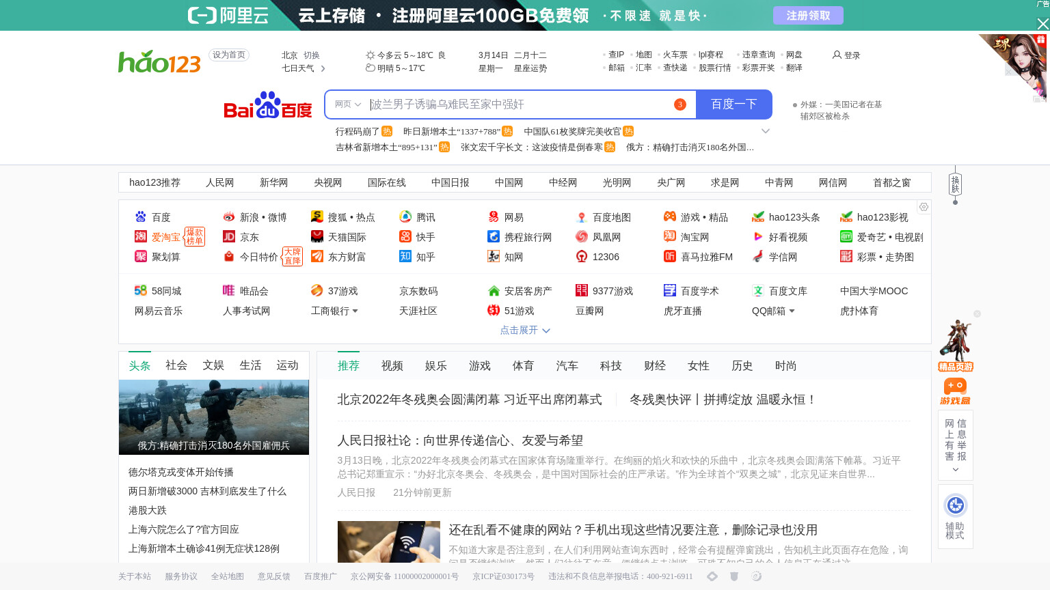
Task: Open the phone article thumbnail
Action: [389, 542]
